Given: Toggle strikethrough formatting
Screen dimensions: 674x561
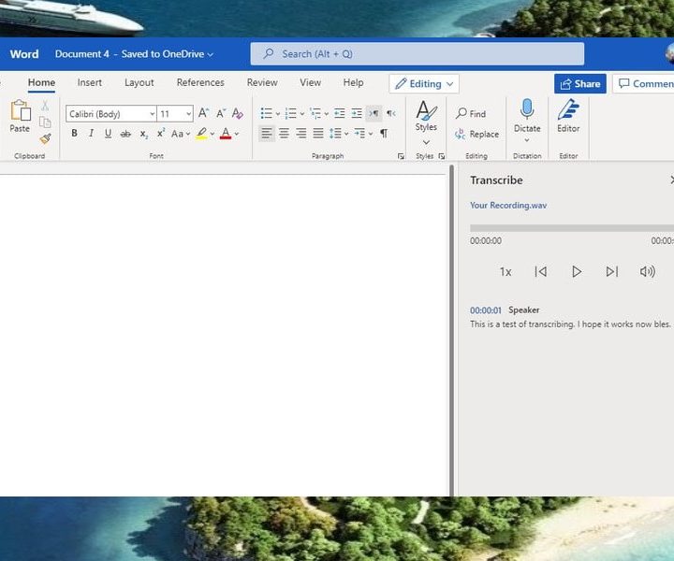Looking at the screenshot, I should click(x=125, y=134).
